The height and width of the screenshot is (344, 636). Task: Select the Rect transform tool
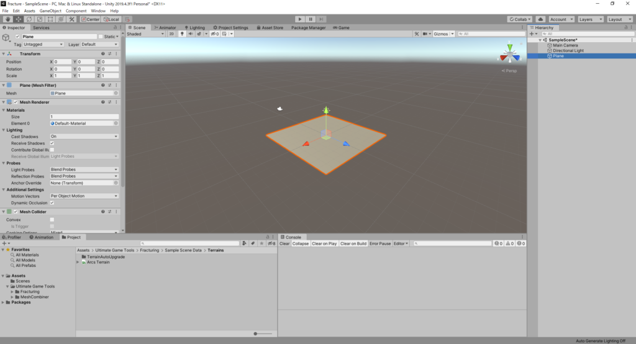(x=50, y=19)
